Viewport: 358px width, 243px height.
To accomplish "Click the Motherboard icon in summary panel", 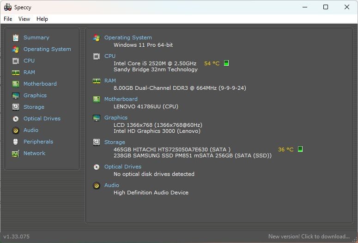I will click(x=97, y=100).
